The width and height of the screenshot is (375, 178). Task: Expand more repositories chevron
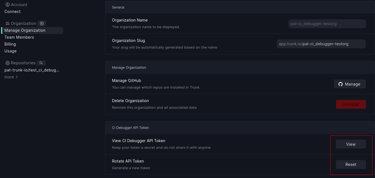[x=17, y=77]
